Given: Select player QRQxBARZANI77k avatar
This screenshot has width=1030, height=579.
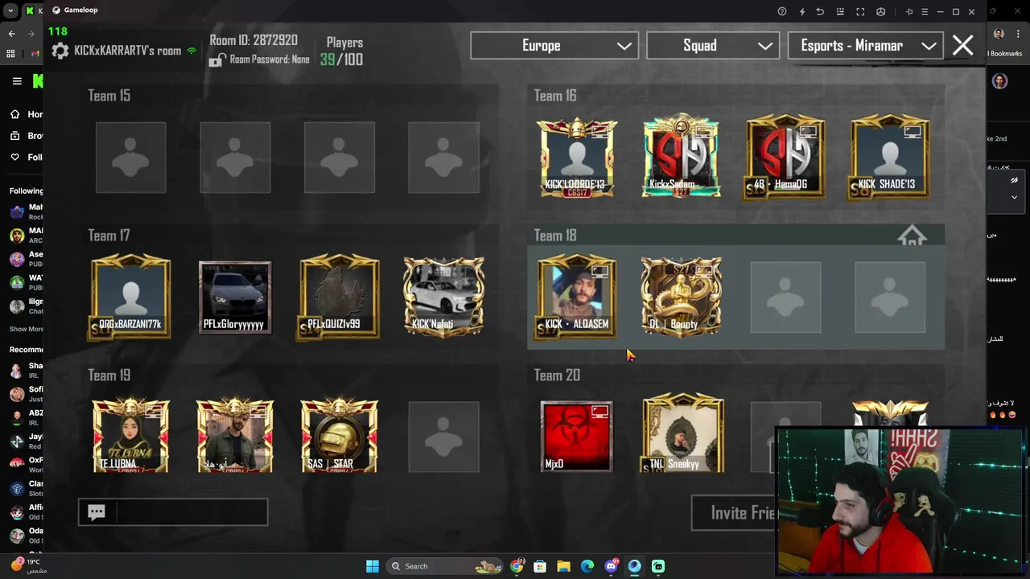Looking at the screenshot, I should pyautogui.click(x=131, y=298).
